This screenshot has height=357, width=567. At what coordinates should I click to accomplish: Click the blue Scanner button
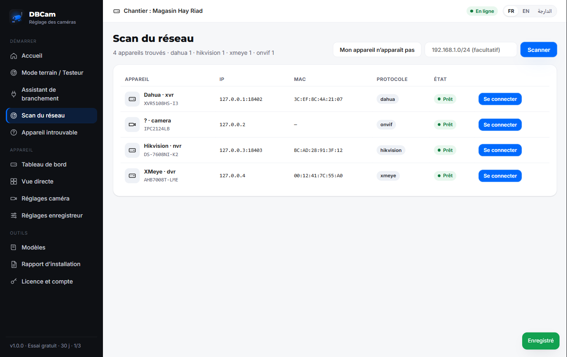pyautogui.click(x=539, y=50)
